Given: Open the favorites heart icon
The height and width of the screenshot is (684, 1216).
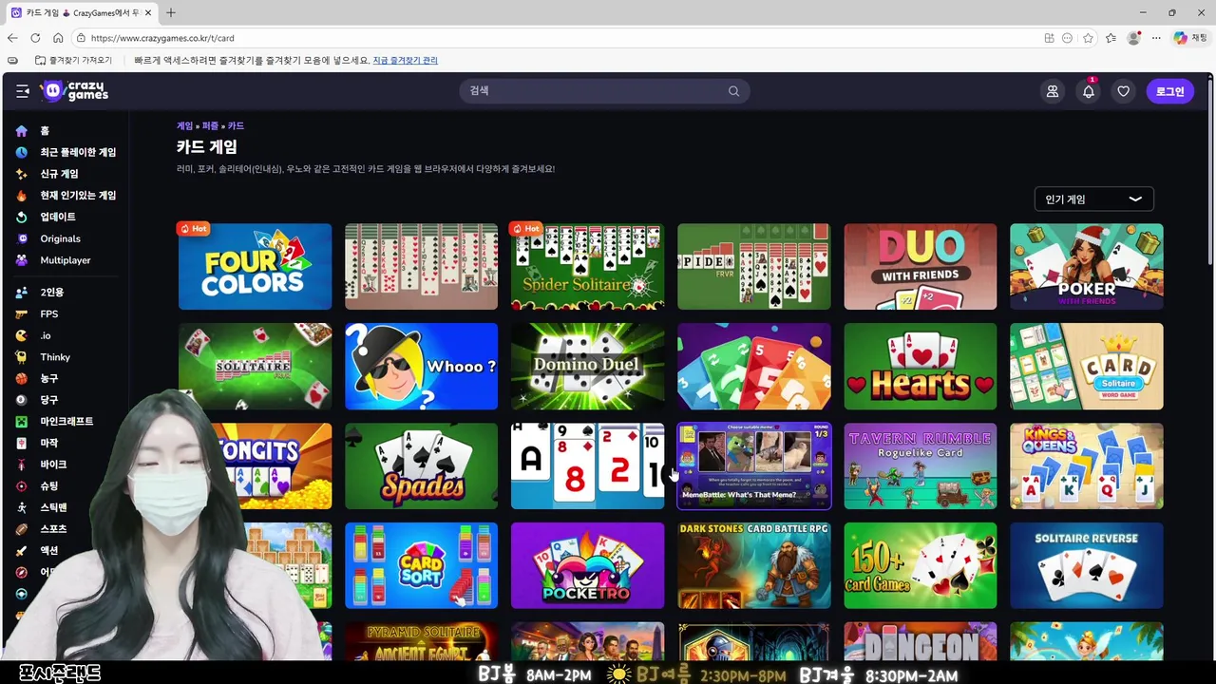Looking at the screenshot, I should (x=1123, y=91).
